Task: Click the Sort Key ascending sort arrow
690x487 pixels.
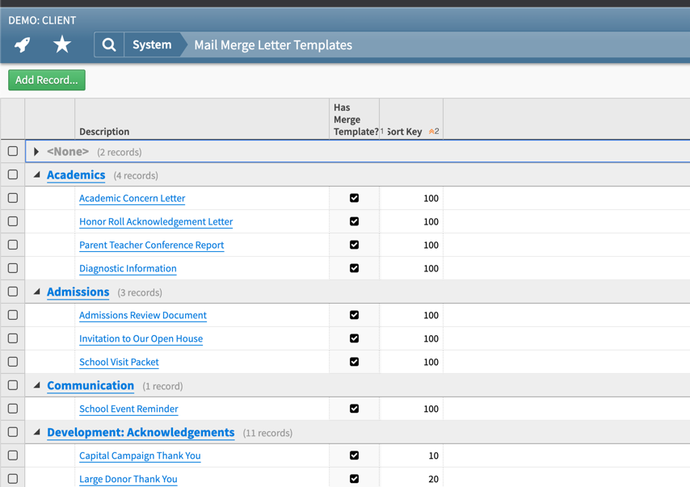Action: [433, 132]
